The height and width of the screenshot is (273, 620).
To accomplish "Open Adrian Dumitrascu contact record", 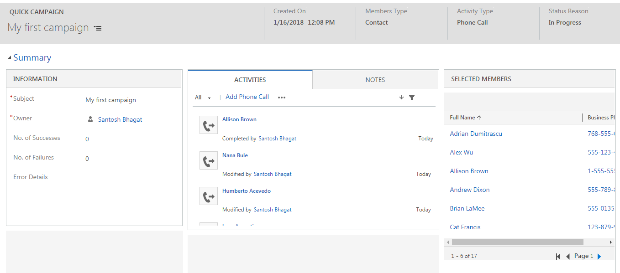I will (476, 134).
